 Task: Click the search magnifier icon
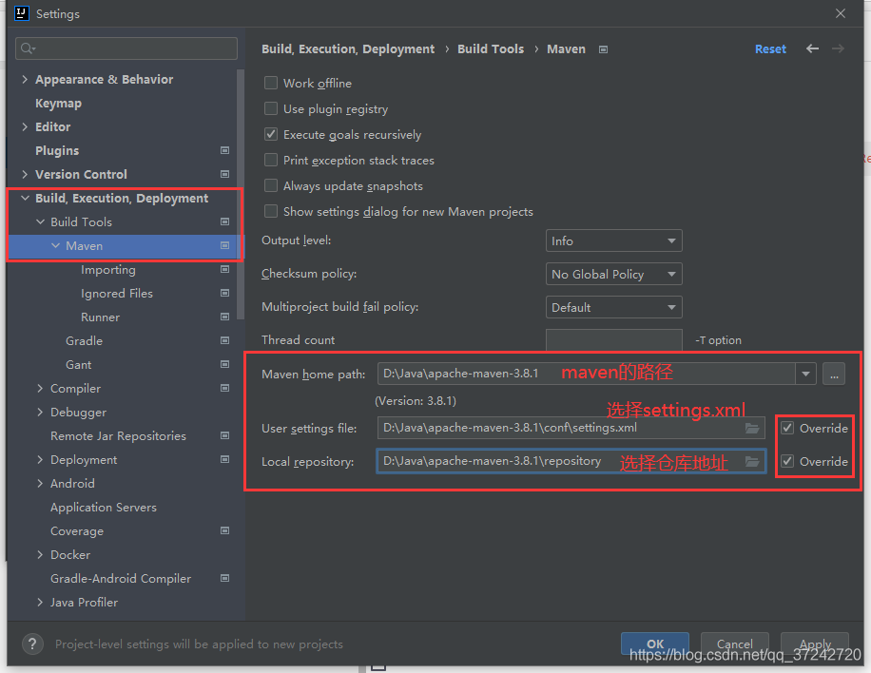(28, 48)
